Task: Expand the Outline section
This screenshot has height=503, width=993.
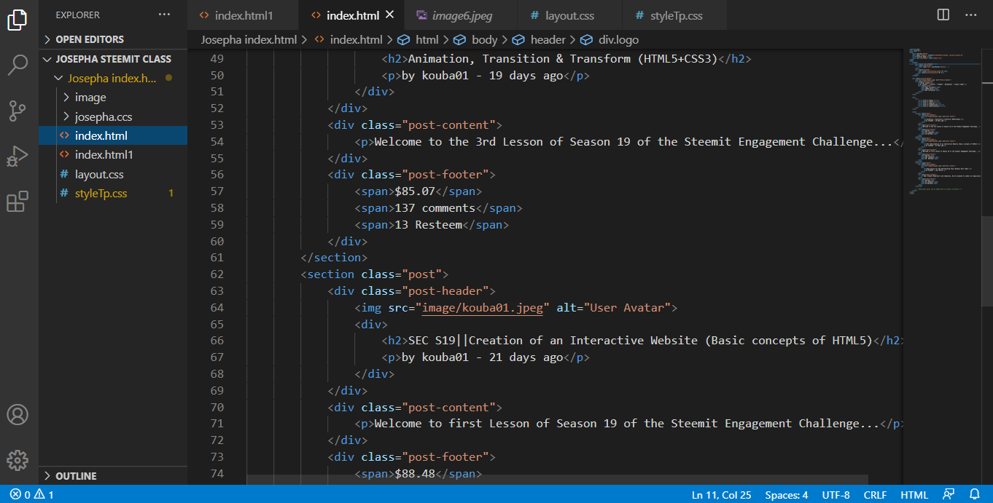Action: (x=113, y=476)
